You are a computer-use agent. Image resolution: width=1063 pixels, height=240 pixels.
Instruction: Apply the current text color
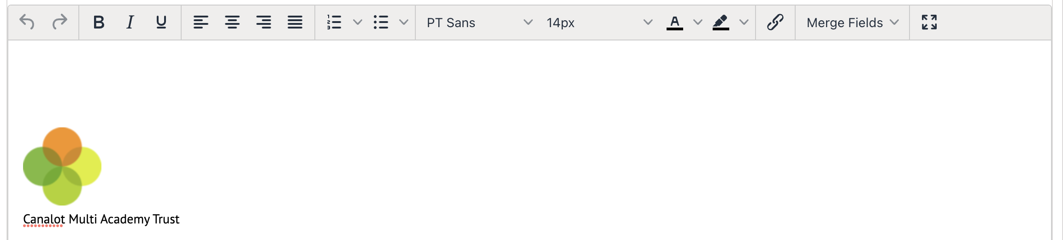click(x=675, y=22)
